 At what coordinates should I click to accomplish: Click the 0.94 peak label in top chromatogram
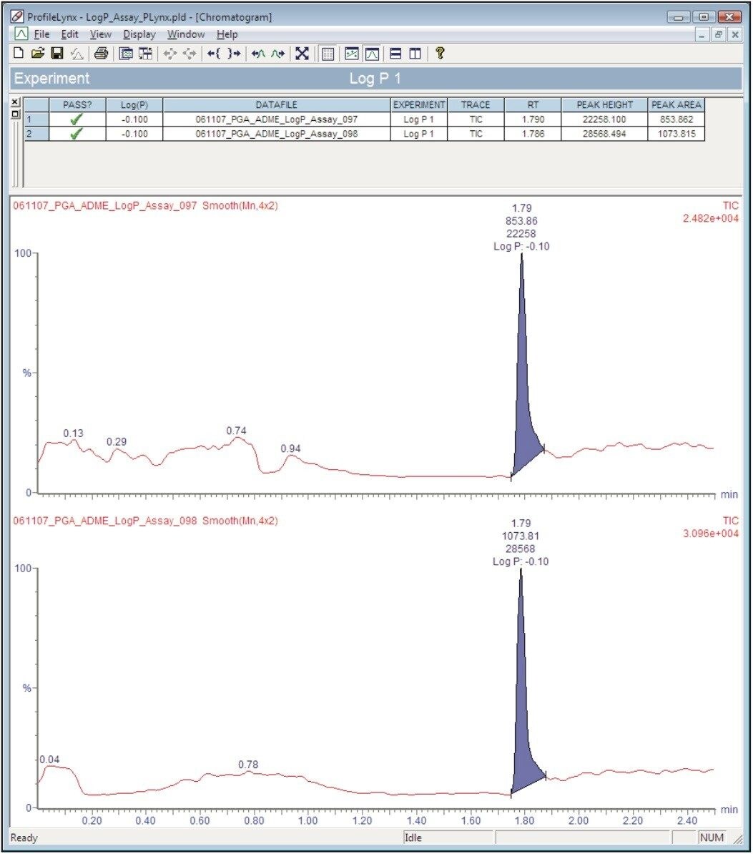[291, 448]
